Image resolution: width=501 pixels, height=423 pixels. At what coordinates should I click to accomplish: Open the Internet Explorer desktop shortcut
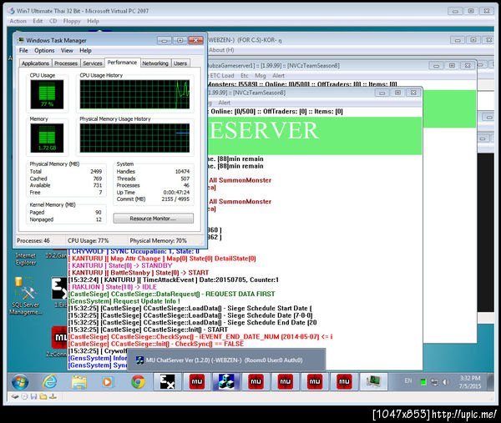pyautogui.click(x=26, y=259)
